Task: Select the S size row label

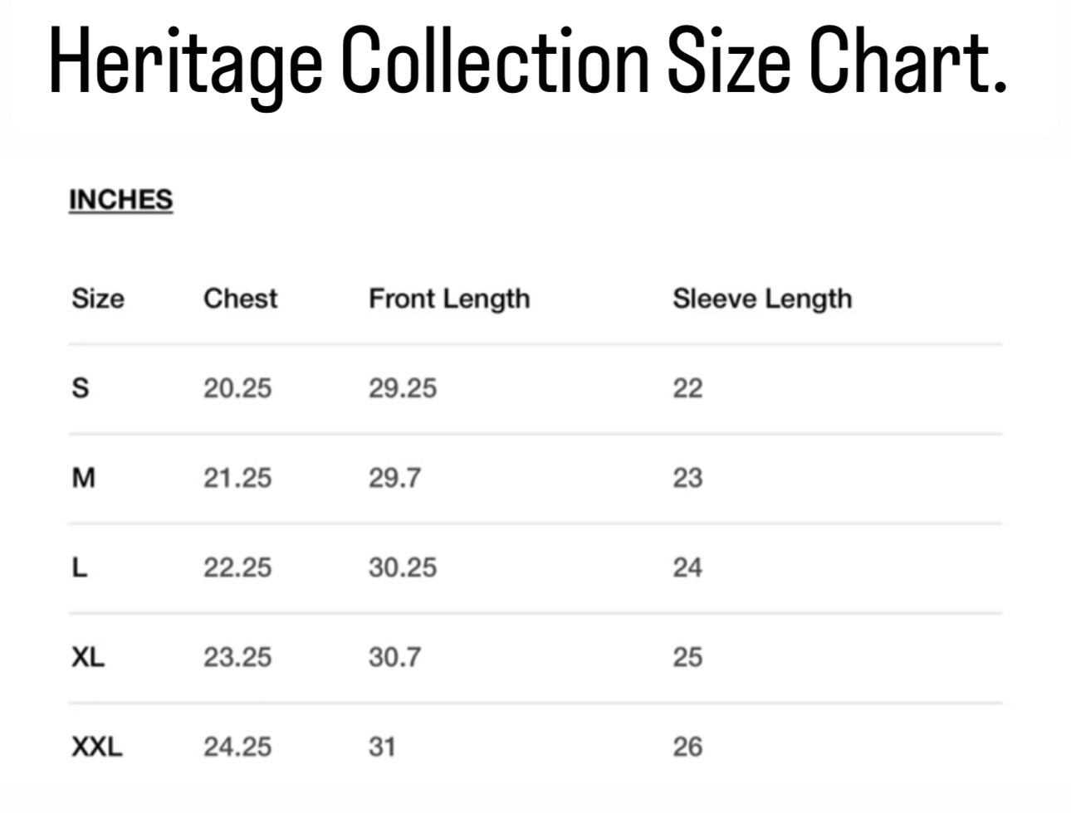Action: [x=81, y=388]
